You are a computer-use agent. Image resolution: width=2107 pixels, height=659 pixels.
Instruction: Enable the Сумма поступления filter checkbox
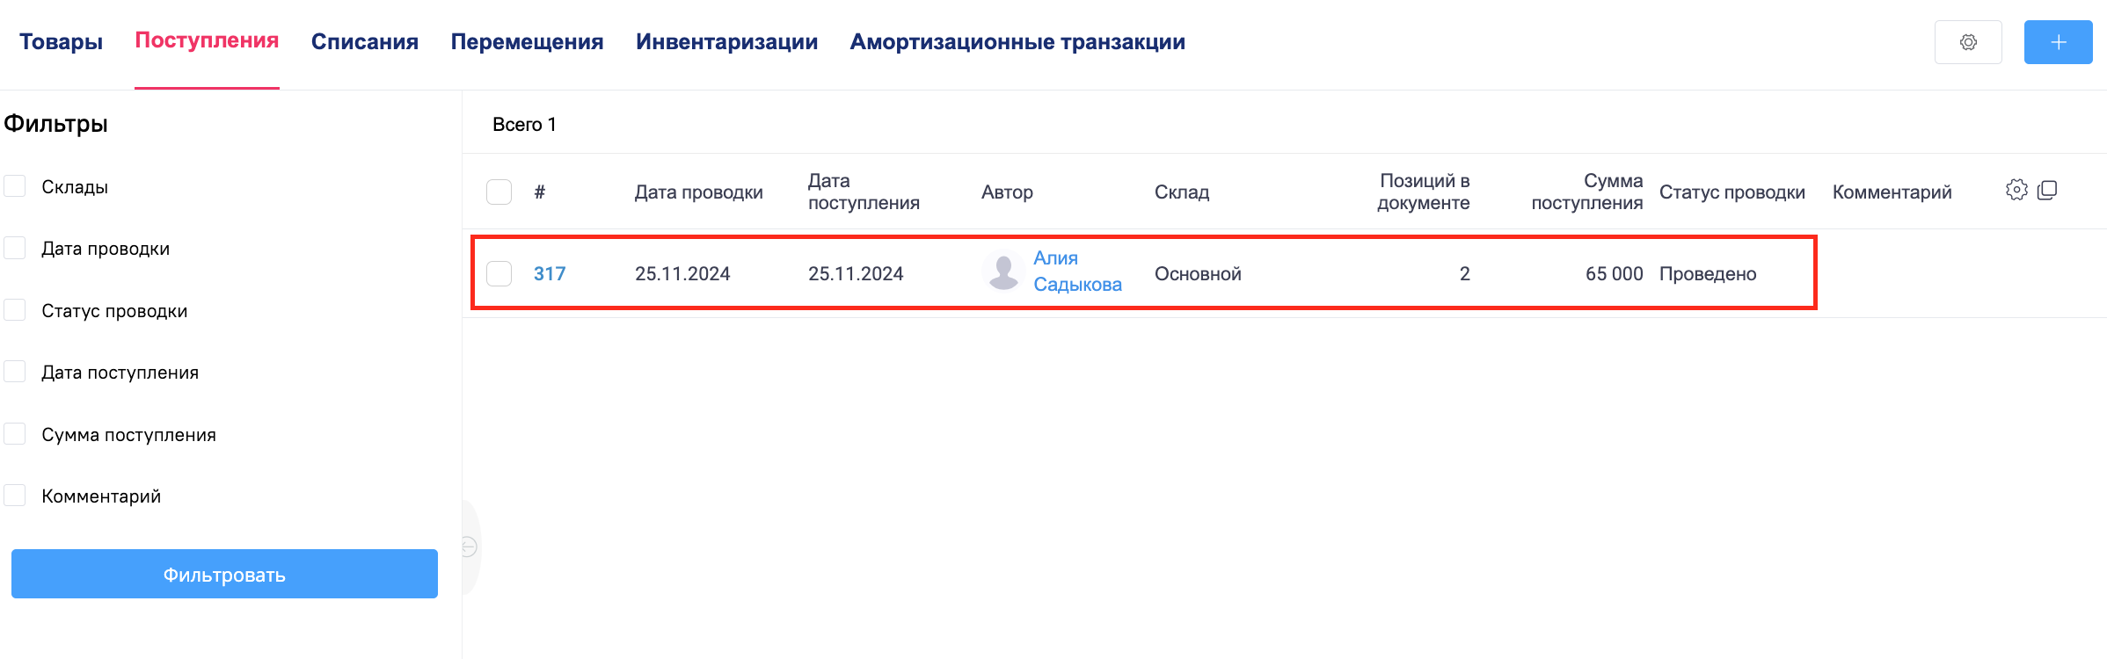[15, 433]
